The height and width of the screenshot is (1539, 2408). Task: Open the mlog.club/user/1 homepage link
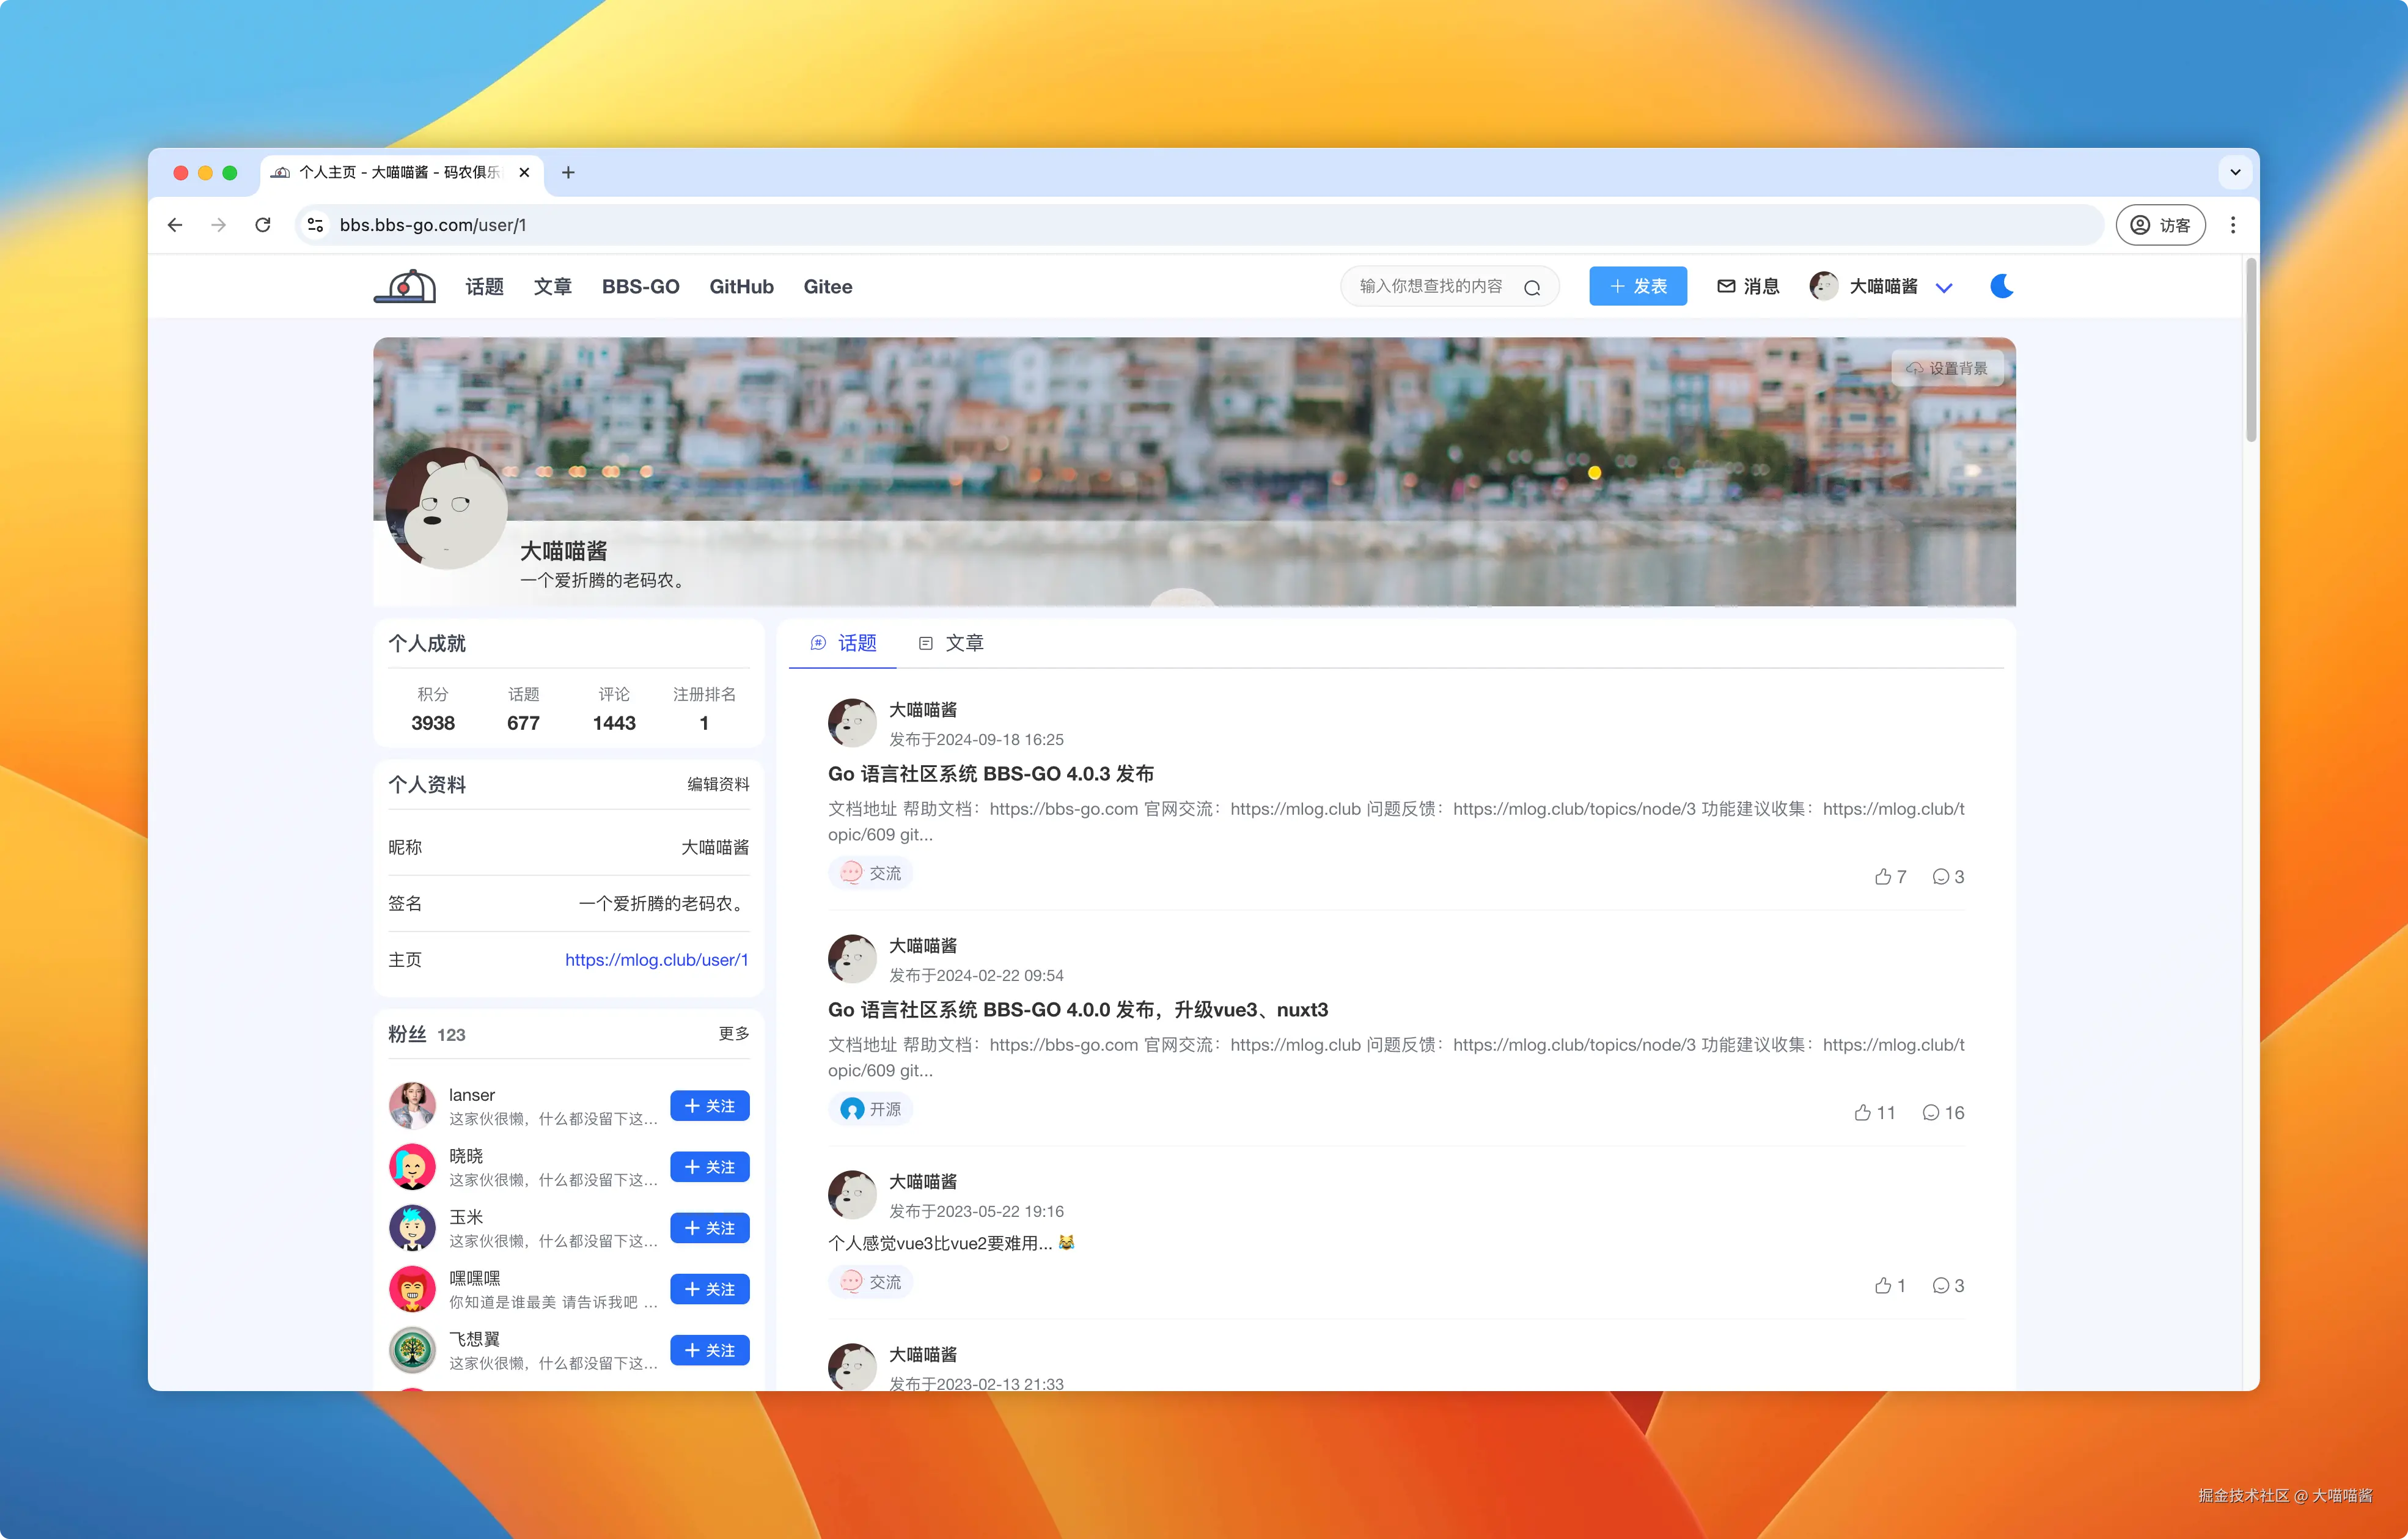coord(656,959)
